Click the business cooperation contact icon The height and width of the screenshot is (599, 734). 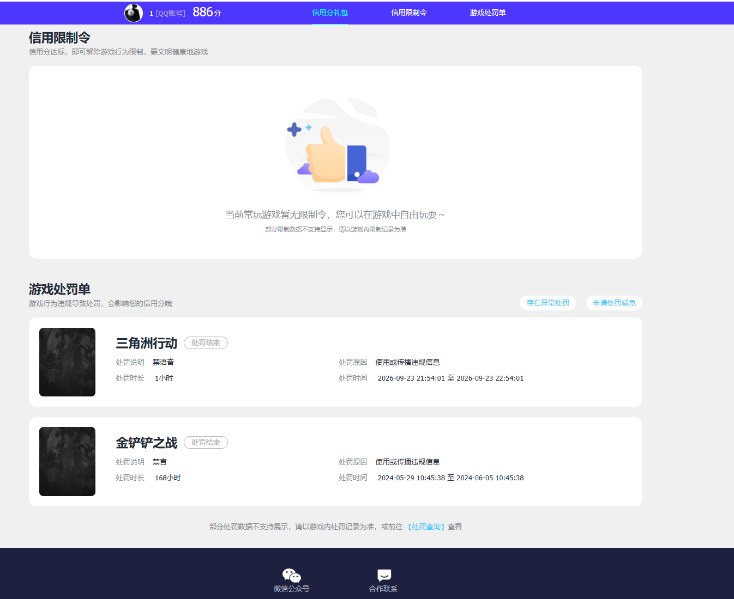tap(384, 575)
